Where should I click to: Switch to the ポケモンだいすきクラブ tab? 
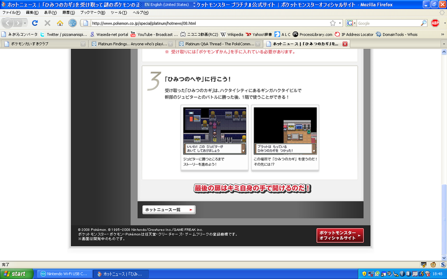(44, 44)
